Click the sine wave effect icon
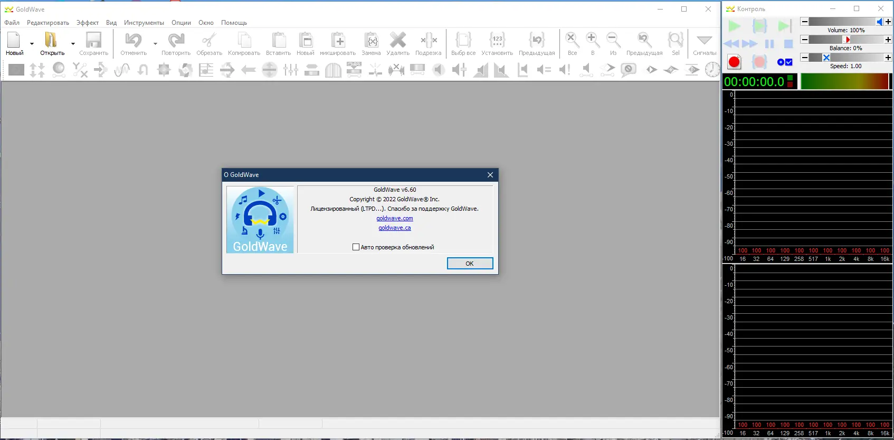Viewport: 894px width, 440px height. pyautogui.click(x=122, y=70)
